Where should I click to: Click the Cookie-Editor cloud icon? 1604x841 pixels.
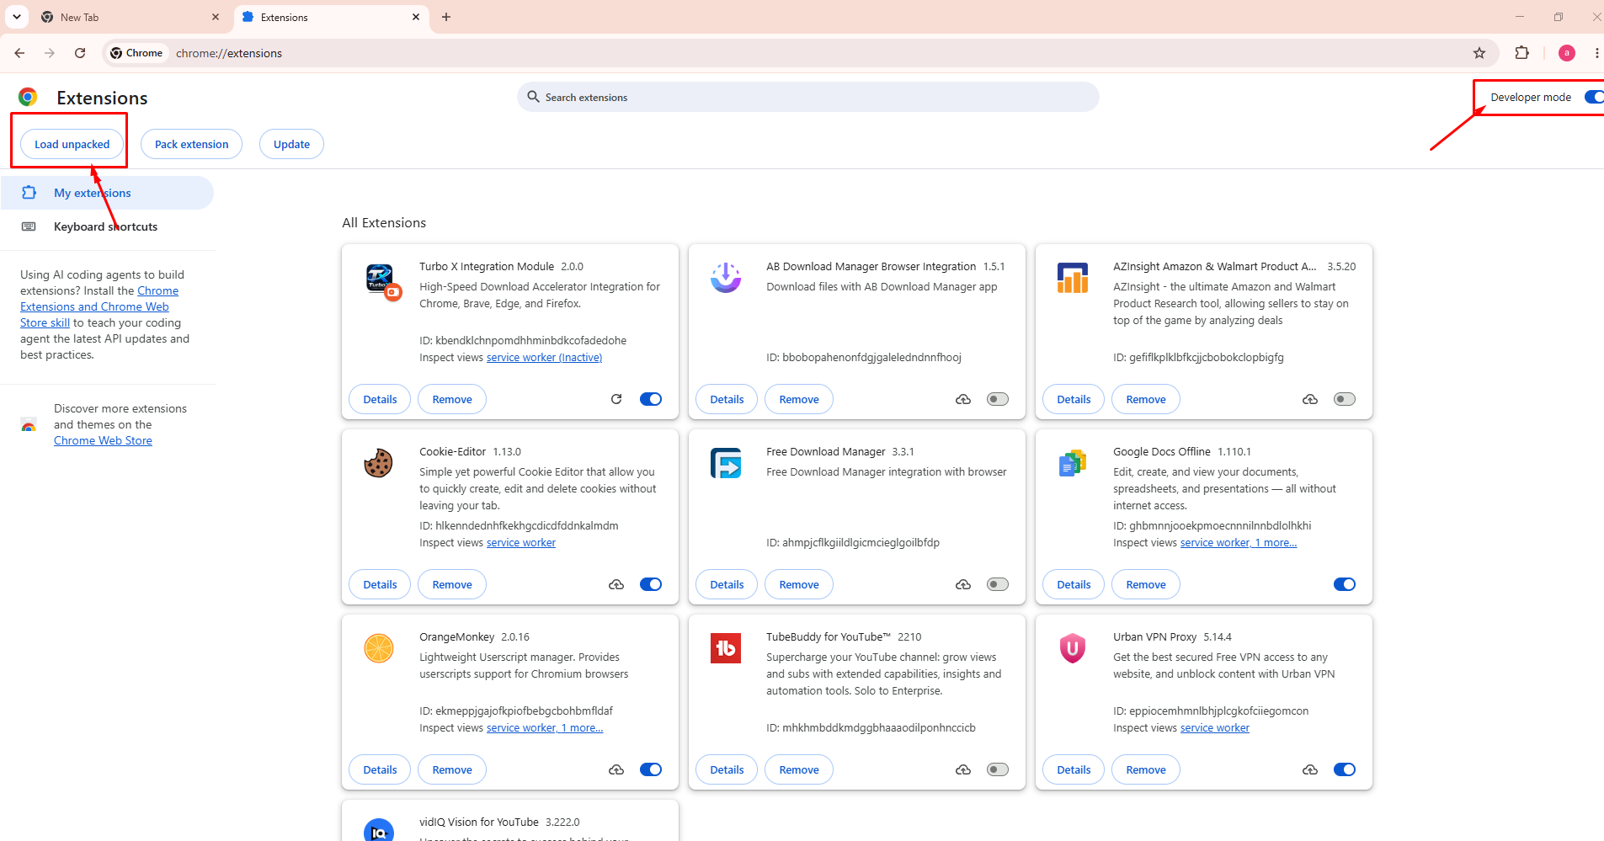[616, 584]
